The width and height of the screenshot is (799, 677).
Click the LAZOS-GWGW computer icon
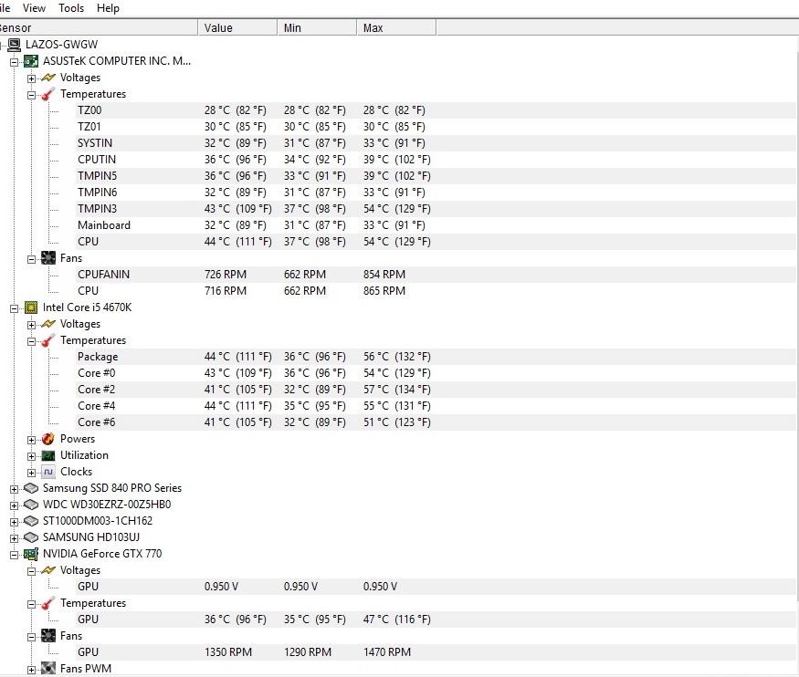[15, 45]
